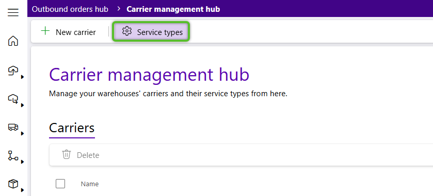Click the green plus for New carrier
Viewport: 433px width, 196px height.
click(45, 31)
